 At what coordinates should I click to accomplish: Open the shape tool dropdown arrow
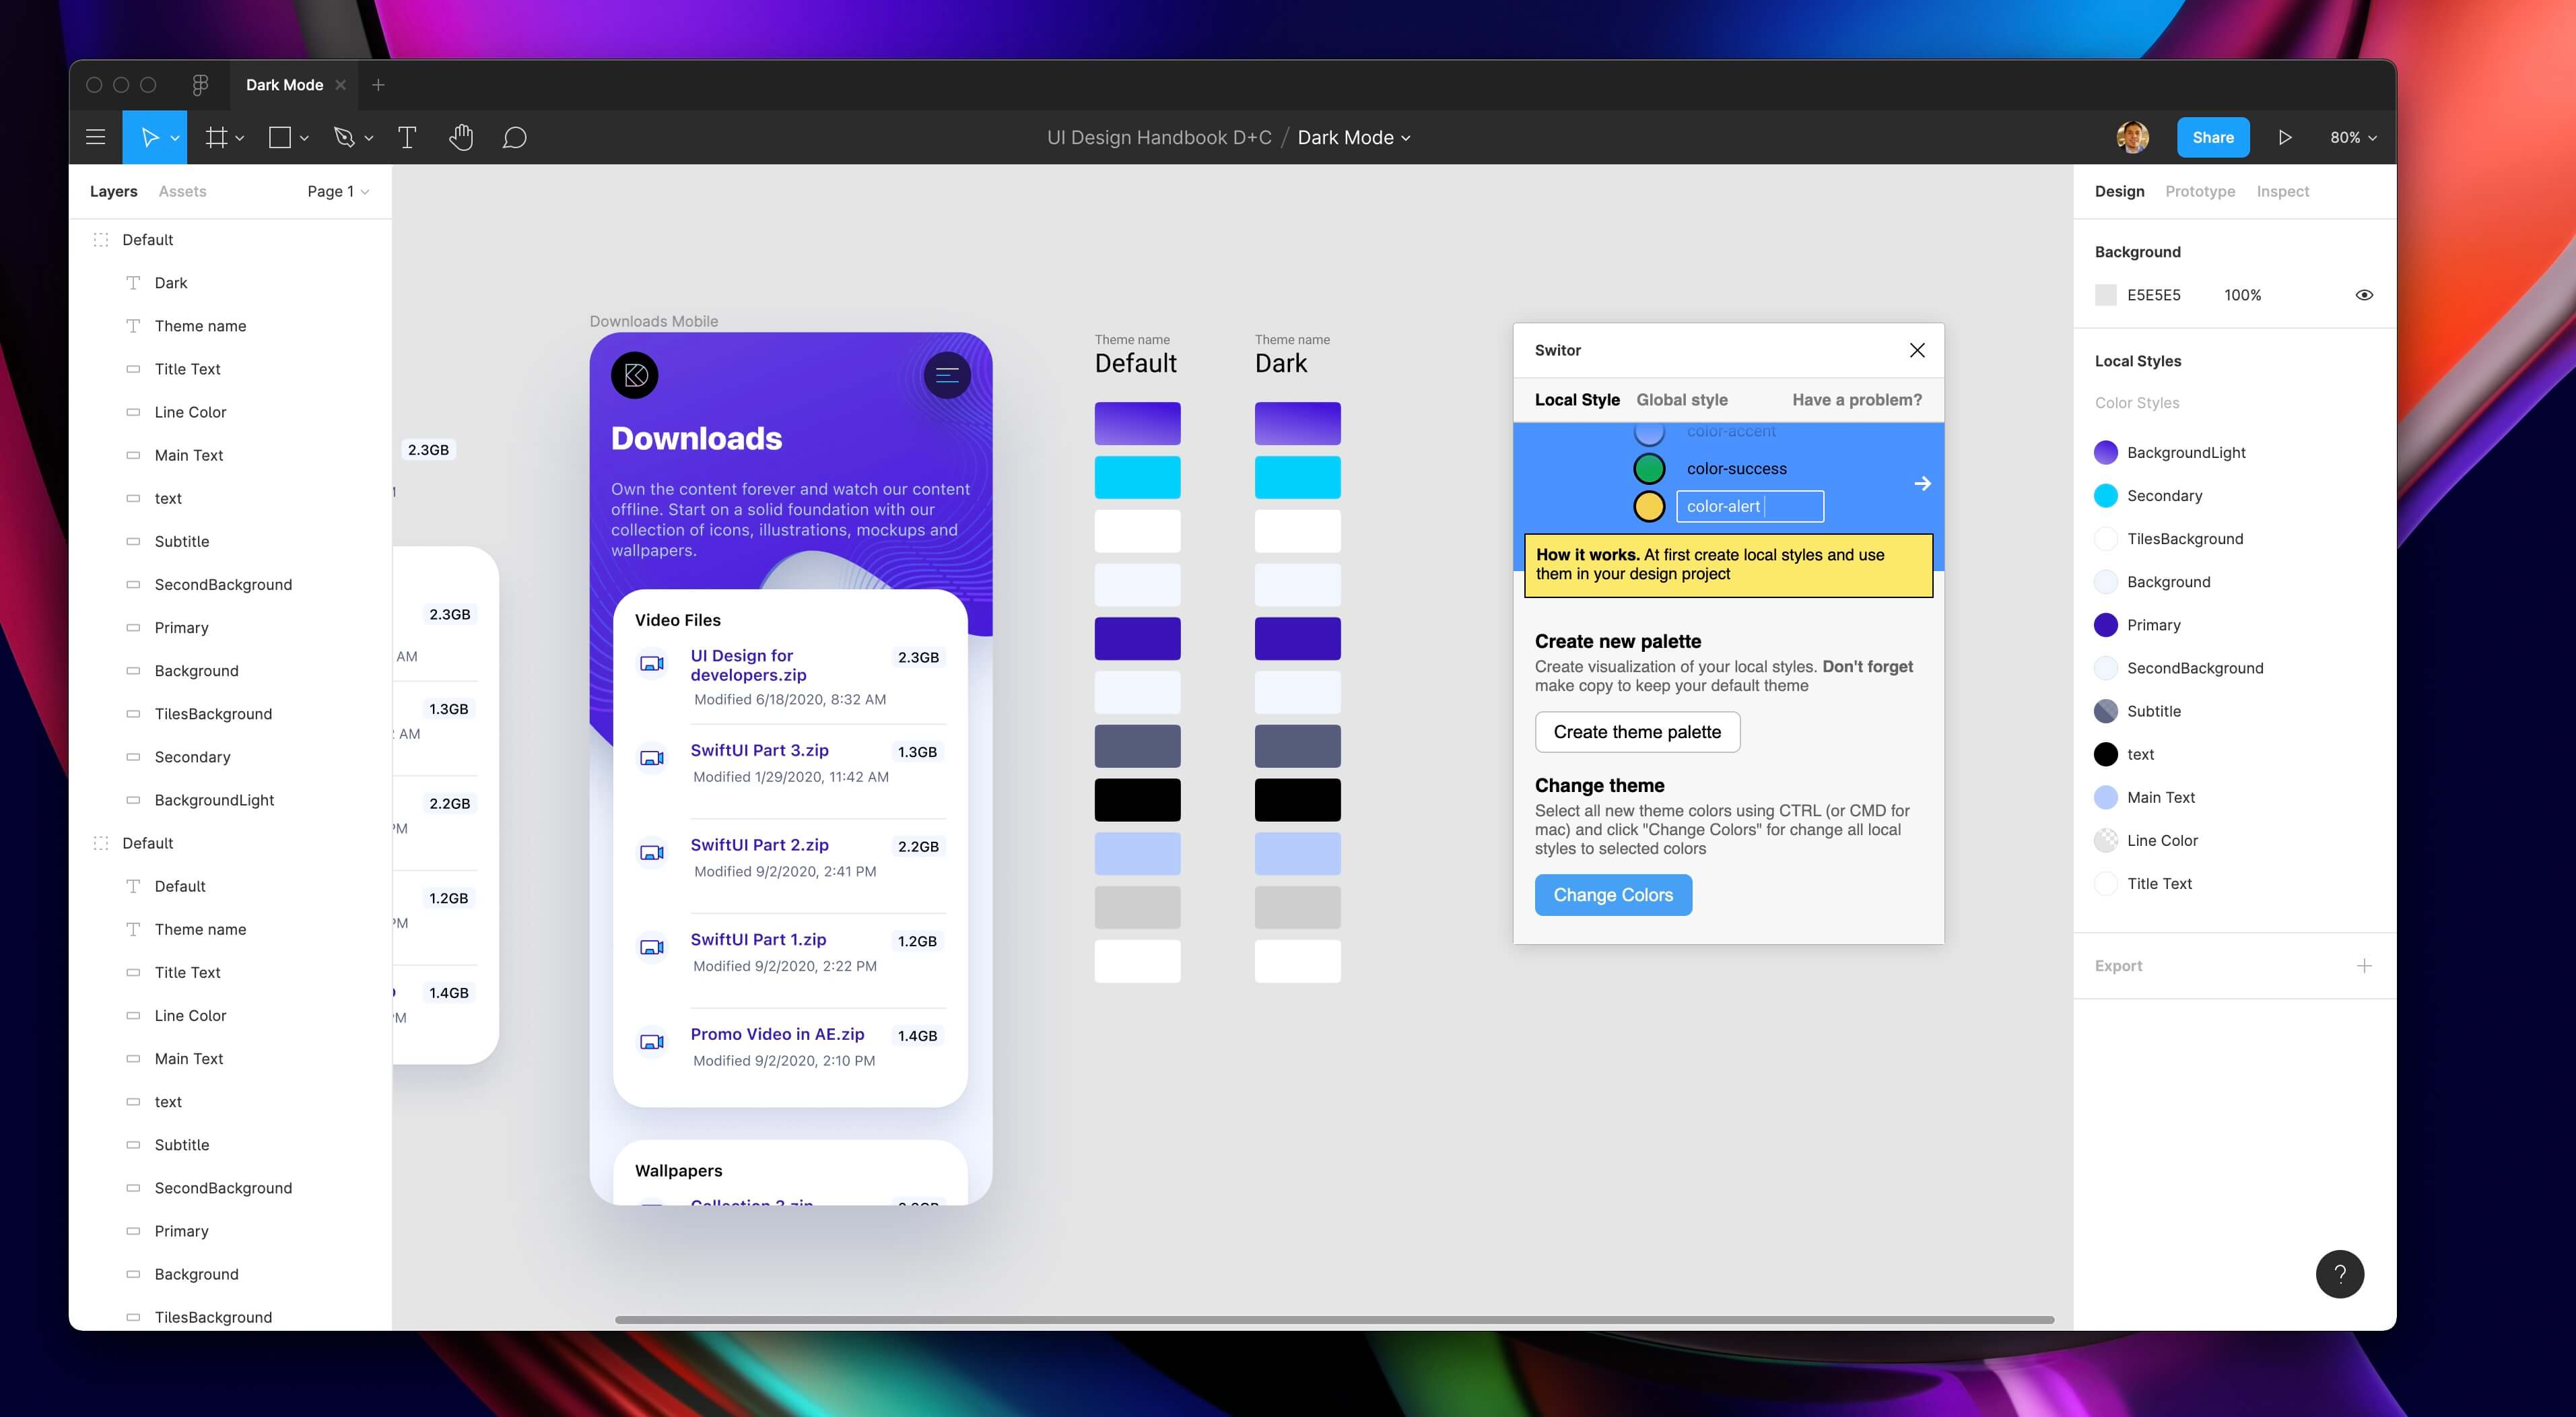click(305, 138)
